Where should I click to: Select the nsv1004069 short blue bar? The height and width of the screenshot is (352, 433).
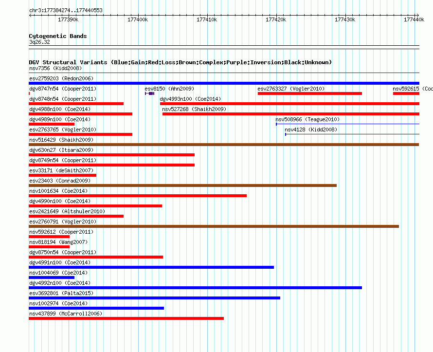(52, 278)
